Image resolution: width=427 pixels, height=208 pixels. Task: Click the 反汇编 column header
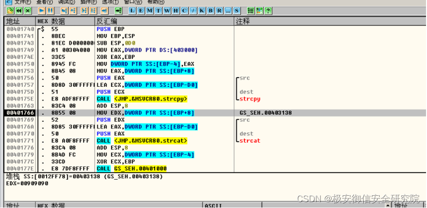[165, 21]
